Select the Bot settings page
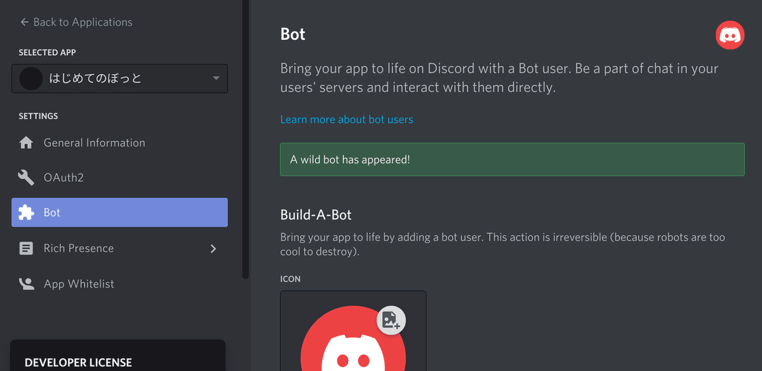This screenshot has height=371, width=762. click(119, 212)
